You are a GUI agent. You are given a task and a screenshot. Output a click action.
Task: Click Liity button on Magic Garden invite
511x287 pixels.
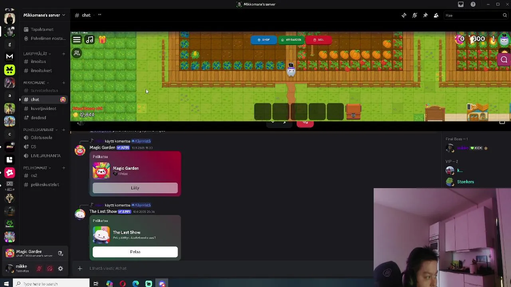pos(135,188)
